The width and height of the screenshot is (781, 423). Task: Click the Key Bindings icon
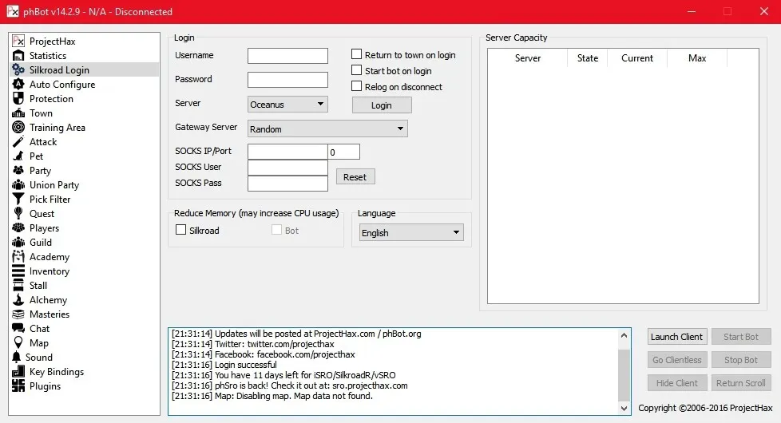pos(18,372)
